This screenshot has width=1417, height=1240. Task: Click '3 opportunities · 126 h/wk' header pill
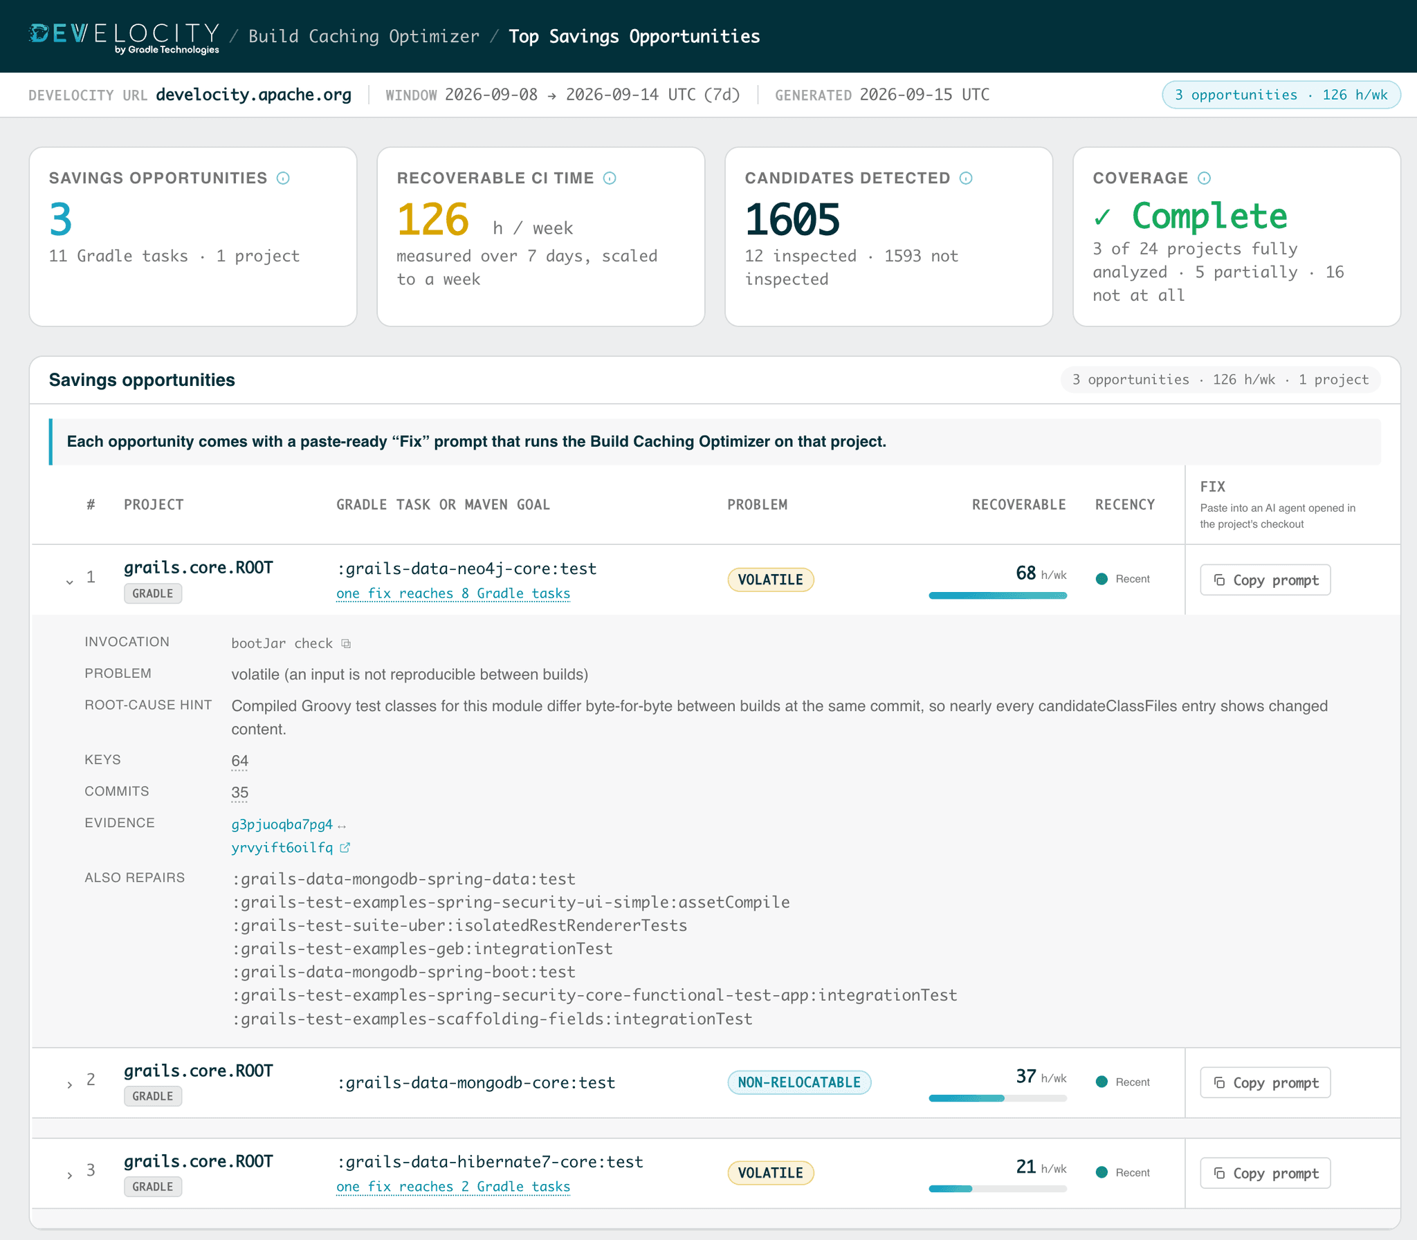(x=1281, y=95)
